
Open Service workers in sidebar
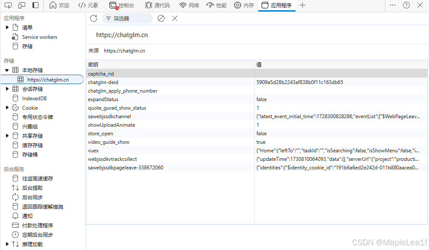pos(39,37)
